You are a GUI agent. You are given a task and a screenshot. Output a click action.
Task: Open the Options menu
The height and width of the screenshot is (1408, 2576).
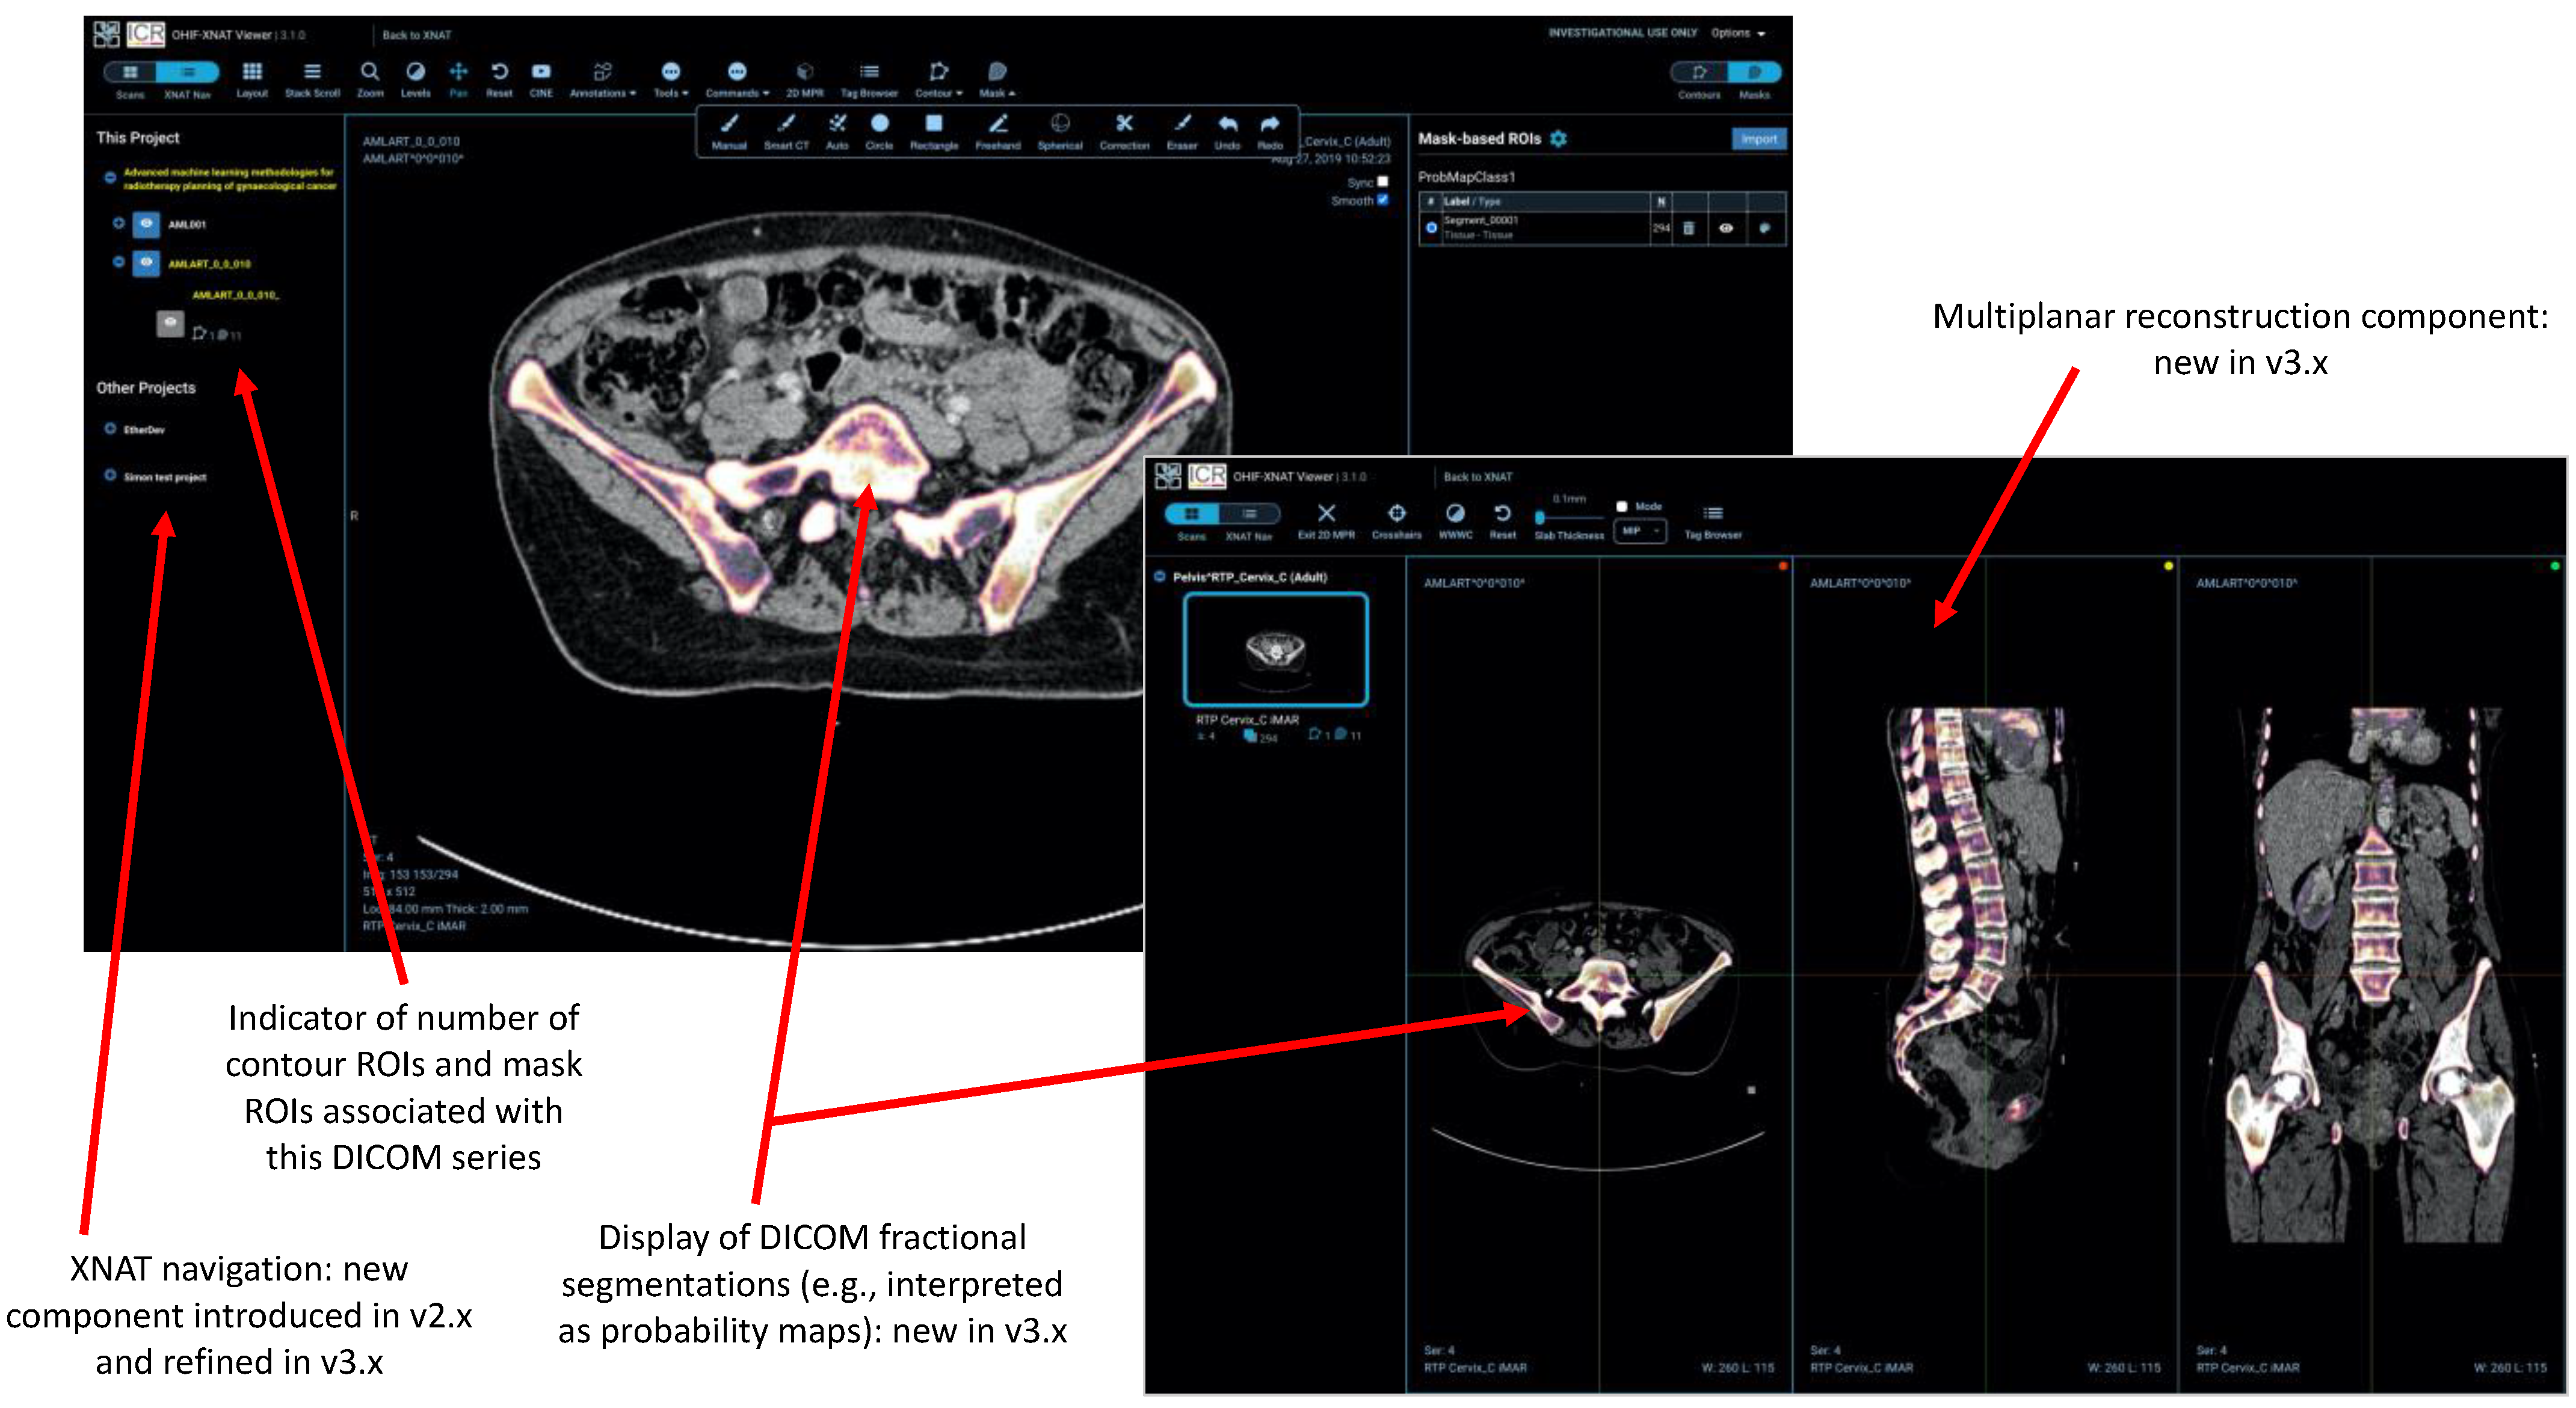tap(1738, 33)
